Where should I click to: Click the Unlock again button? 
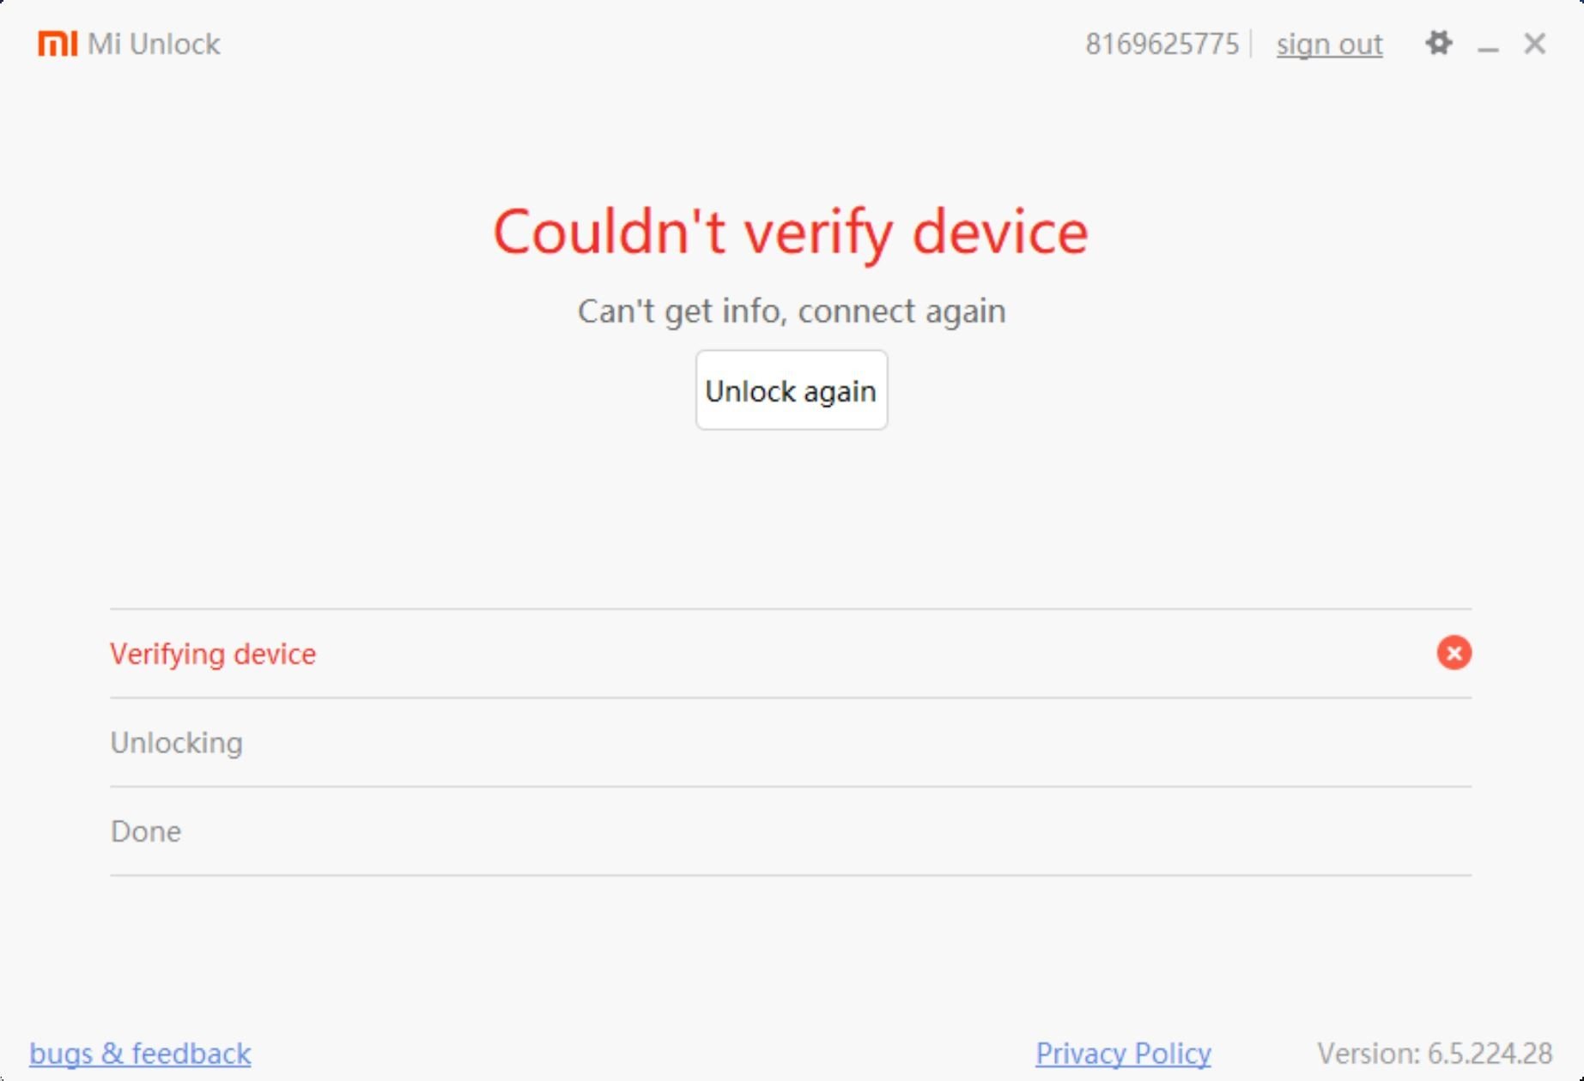[x=791, y=390]
